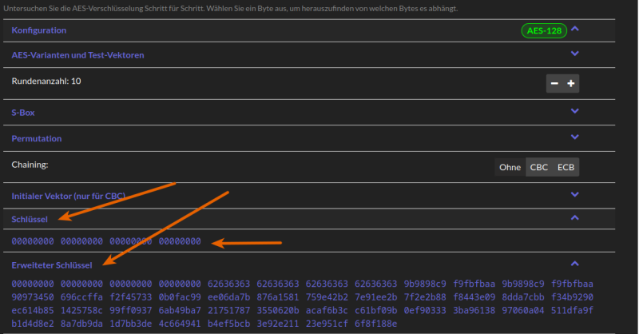Select expanded key word 99ff0937
639x334 pixels.
click(131, 311)
